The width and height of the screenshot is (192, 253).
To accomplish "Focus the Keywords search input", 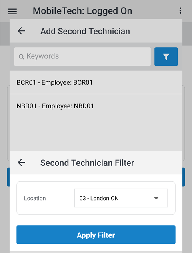I will [82, 56].
